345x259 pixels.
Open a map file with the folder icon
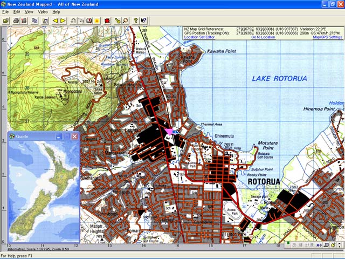click(x=6, y=21)
